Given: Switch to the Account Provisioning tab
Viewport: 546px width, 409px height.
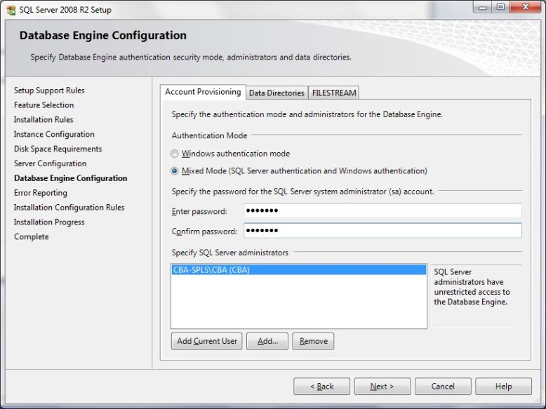Looking at the screenshot, I should [203, 92].
